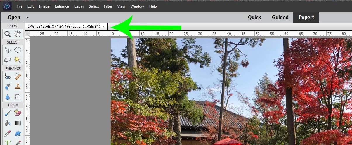
Task: Open the Help menu
Action: click(x=153, y=6)
